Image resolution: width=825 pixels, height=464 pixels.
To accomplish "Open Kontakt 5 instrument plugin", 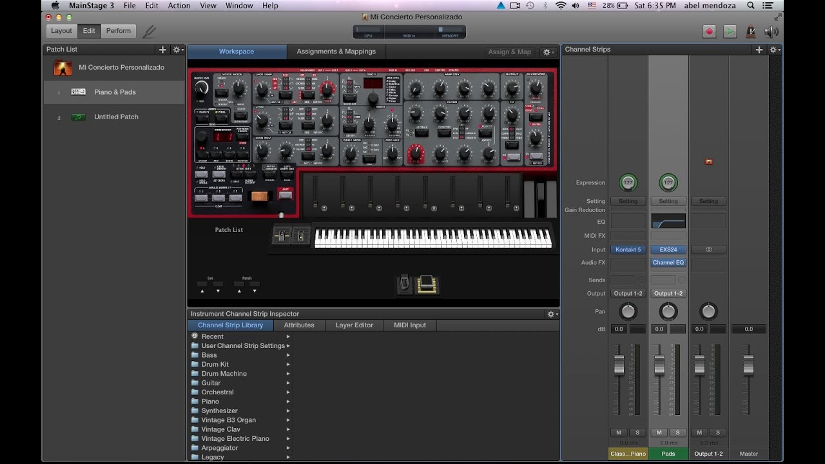I will coord(628,249).
